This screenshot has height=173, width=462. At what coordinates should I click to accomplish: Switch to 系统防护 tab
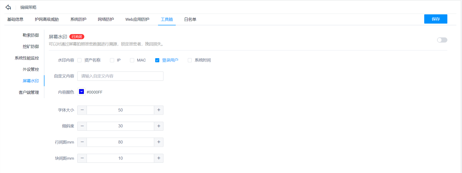pos(78,19)
